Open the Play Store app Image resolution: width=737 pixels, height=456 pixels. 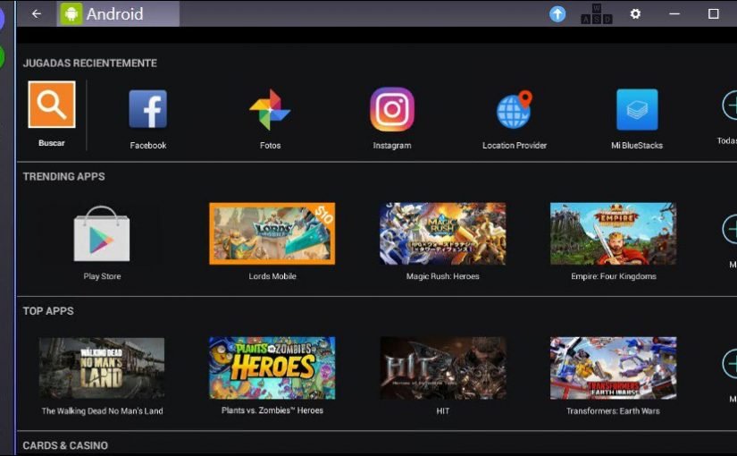102,234
